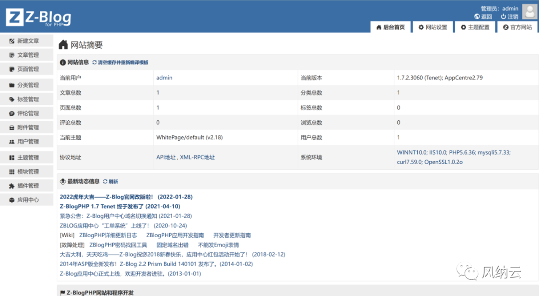Open the system environment WINNT10.0 link

(454, 157)
